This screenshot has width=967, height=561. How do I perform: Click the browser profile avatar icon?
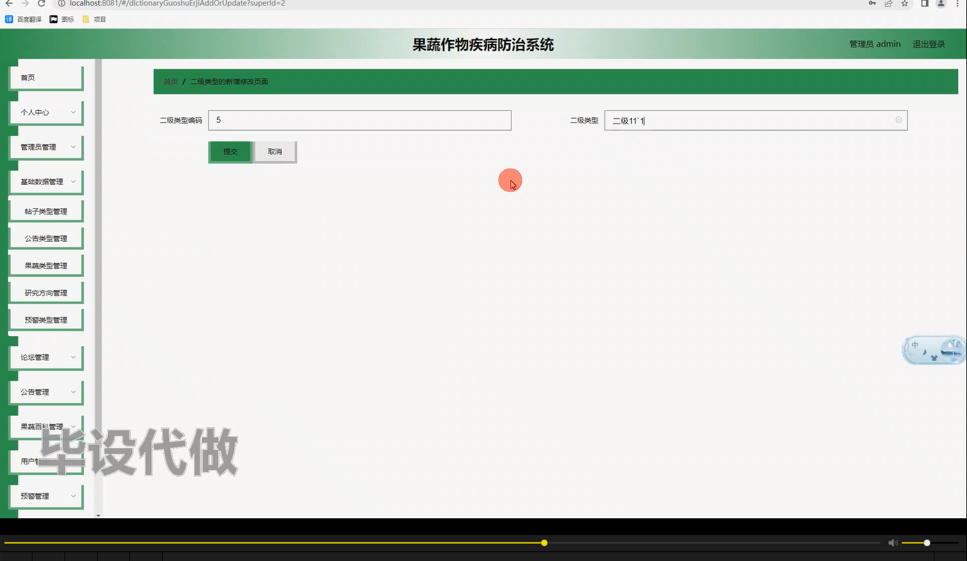(x=940, y=4)
